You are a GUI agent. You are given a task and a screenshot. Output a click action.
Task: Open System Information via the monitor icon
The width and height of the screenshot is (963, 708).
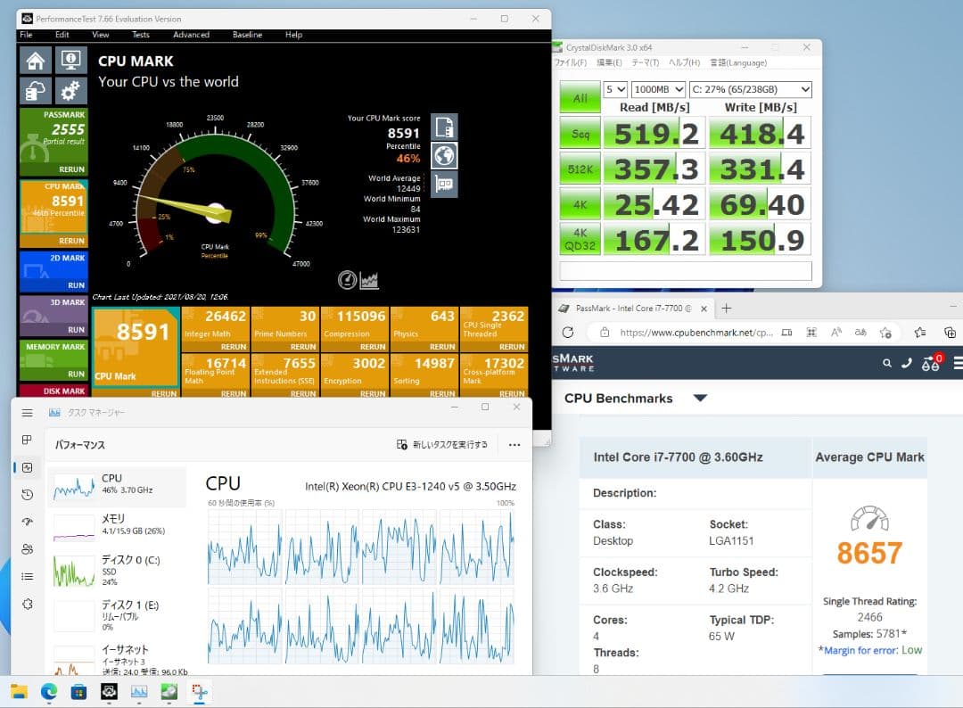pos(70,62)
